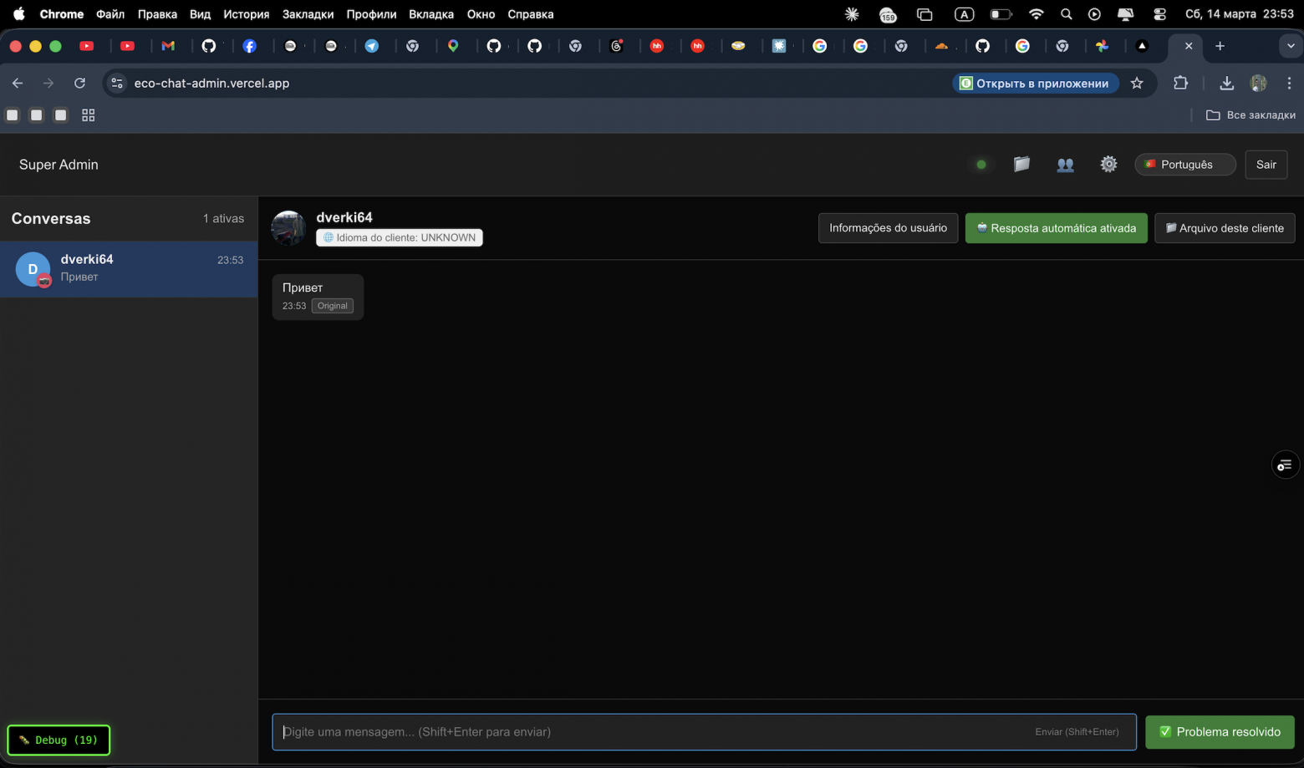Viewport: 1304px width, 768px height.
Task: Focus the message input field
Action: [x=652, y=732]
